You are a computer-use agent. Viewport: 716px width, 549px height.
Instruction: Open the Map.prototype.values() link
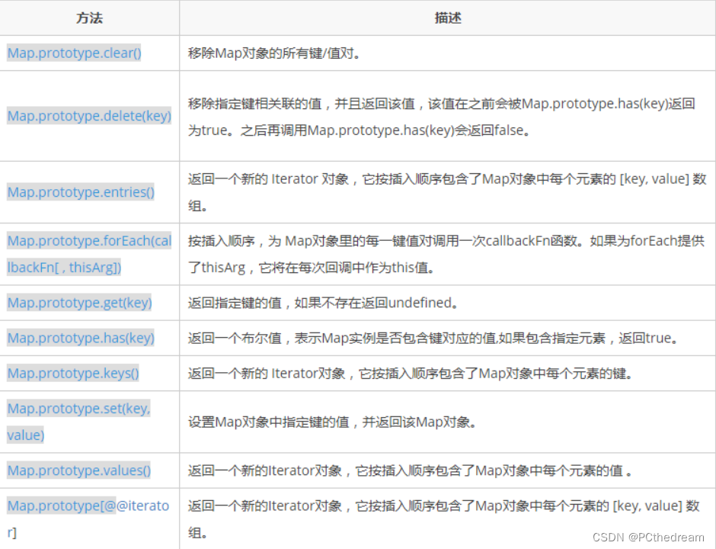tap(79, 470)
